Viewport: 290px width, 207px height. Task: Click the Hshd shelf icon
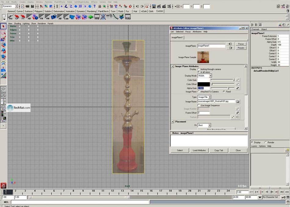click(128, 17)
